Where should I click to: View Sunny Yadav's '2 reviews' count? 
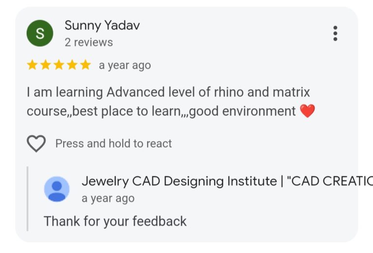click(x=88, y=42)
